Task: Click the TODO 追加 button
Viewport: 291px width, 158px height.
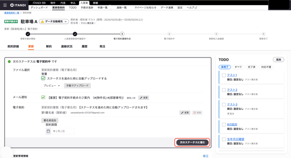Action: 278,59
